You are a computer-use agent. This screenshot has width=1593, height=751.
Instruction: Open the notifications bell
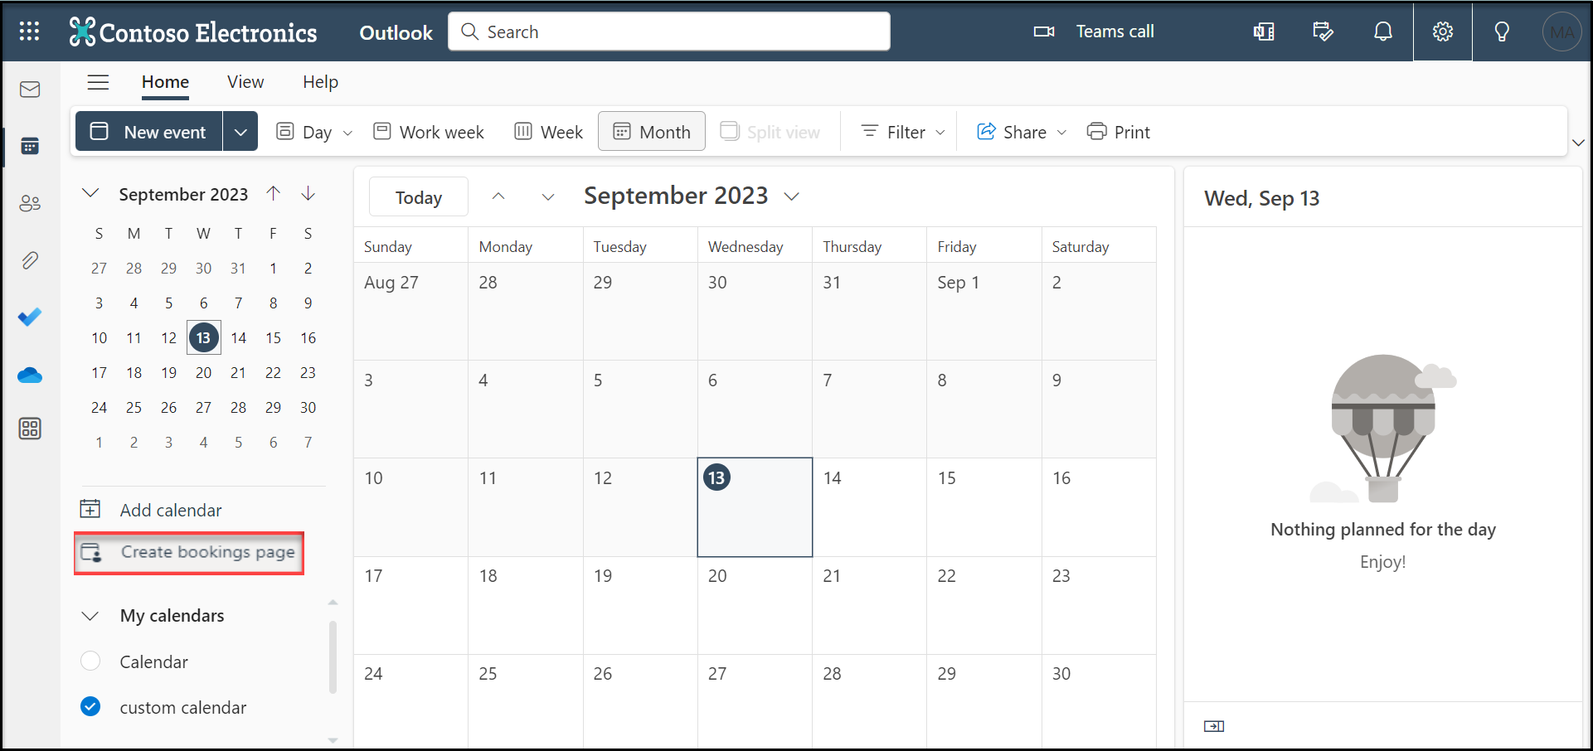(x=1382, y=31)
